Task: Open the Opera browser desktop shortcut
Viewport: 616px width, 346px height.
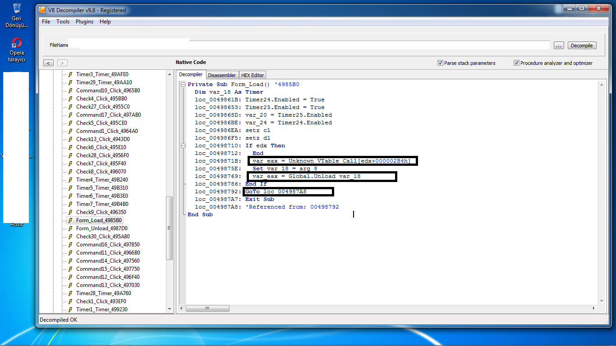Action: (x=17, y=50)
